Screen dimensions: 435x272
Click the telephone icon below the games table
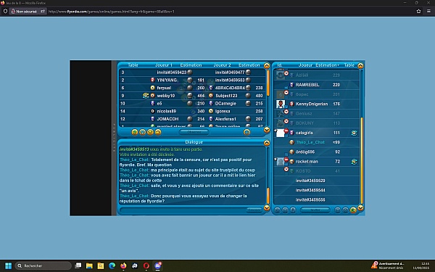158,132
